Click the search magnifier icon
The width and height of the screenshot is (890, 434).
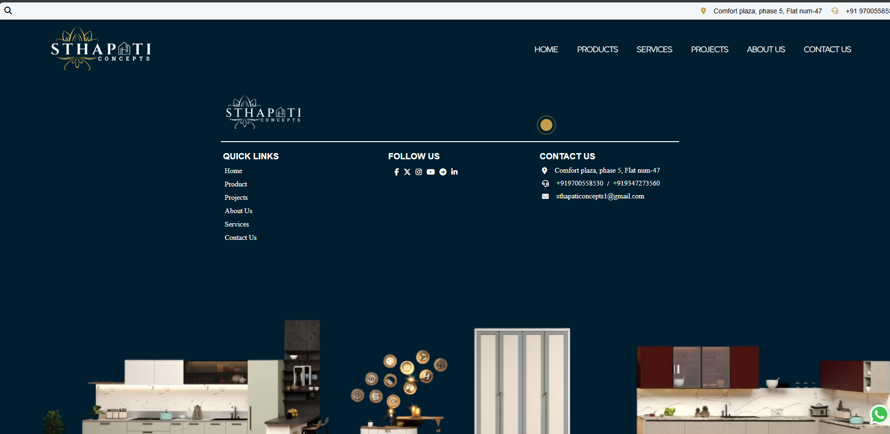coord(8,10)
